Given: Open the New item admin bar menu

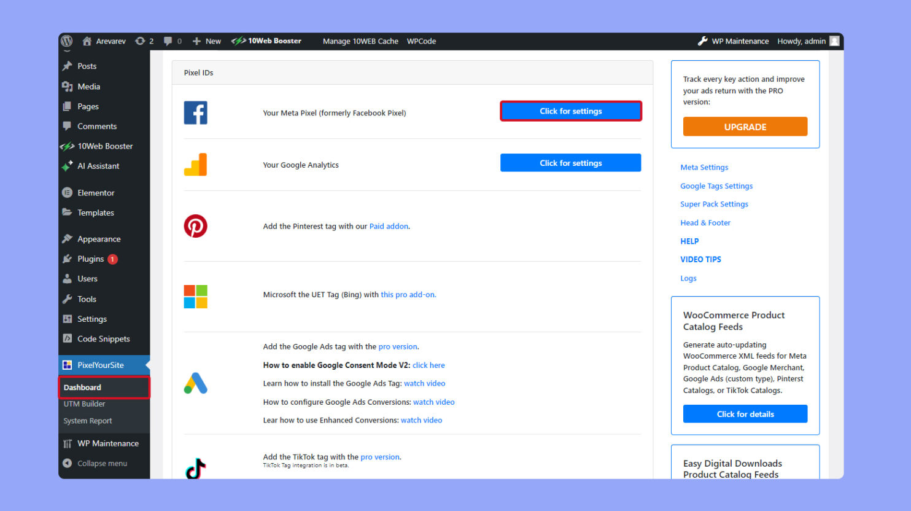Looking at the screenshot, I should point(206,41).
